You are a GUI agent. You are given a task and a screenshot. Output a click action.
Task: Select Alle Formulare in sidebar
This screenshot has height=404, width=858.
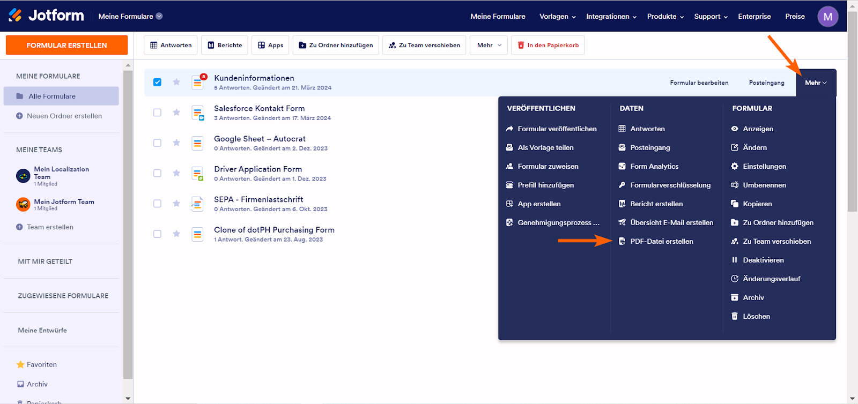pos(61,96)
